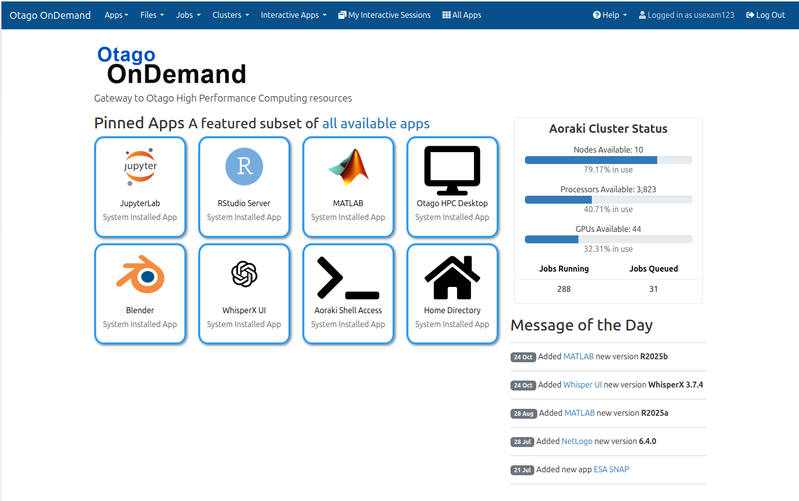Click the WhisperX UI label
Screen dimensions: 799x501
coord(244,310)
